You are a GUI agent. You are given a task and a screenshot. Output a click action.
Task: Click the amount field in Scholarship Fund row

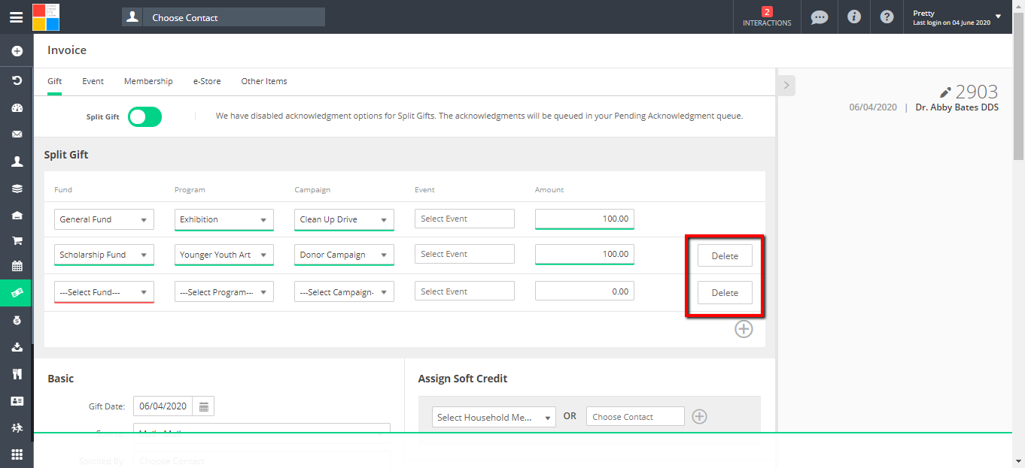pyautogui.click(x=585, y=254)
